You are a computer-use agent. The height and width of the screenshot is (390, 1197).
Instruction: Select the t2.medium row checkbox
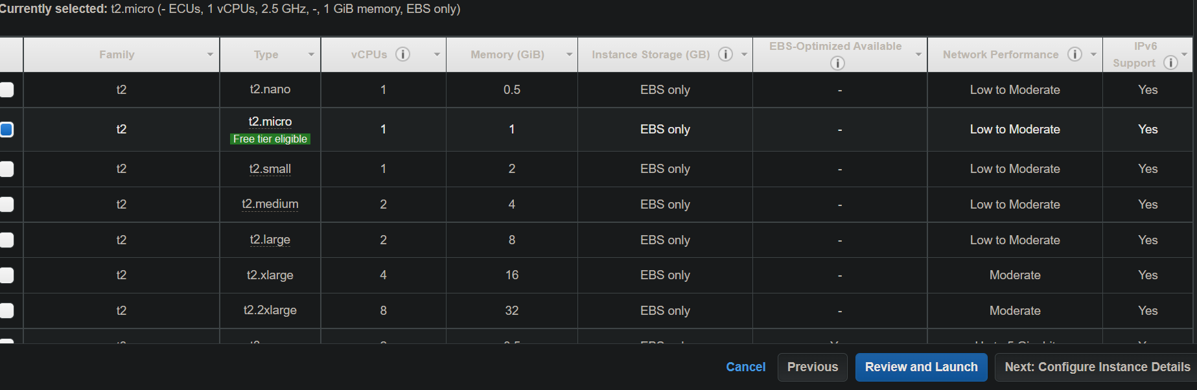6,204
